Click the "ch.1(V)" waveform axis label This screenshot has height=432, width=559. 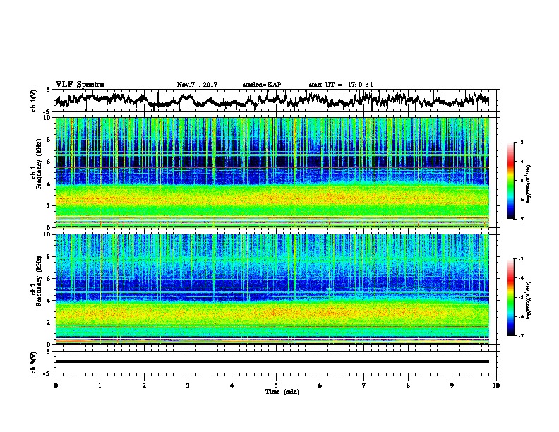coord(34,100)
